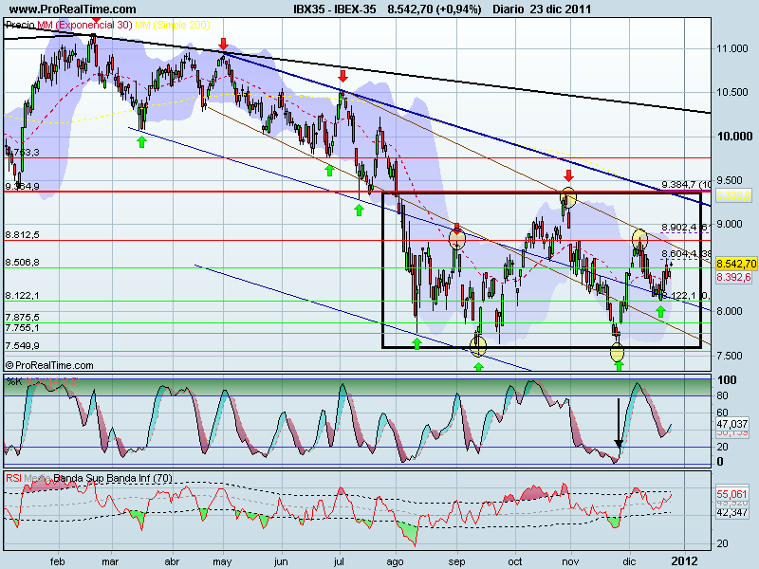Screen dimensions: 759x569
Task: Select the MM (Simple 200) legend entry
Action: point(173,25)
